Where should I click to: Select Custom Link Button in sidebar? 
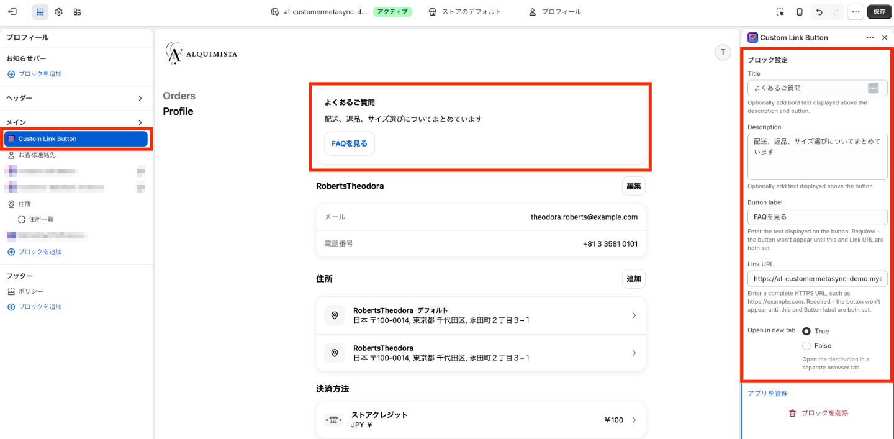click(x=76, y=138)
